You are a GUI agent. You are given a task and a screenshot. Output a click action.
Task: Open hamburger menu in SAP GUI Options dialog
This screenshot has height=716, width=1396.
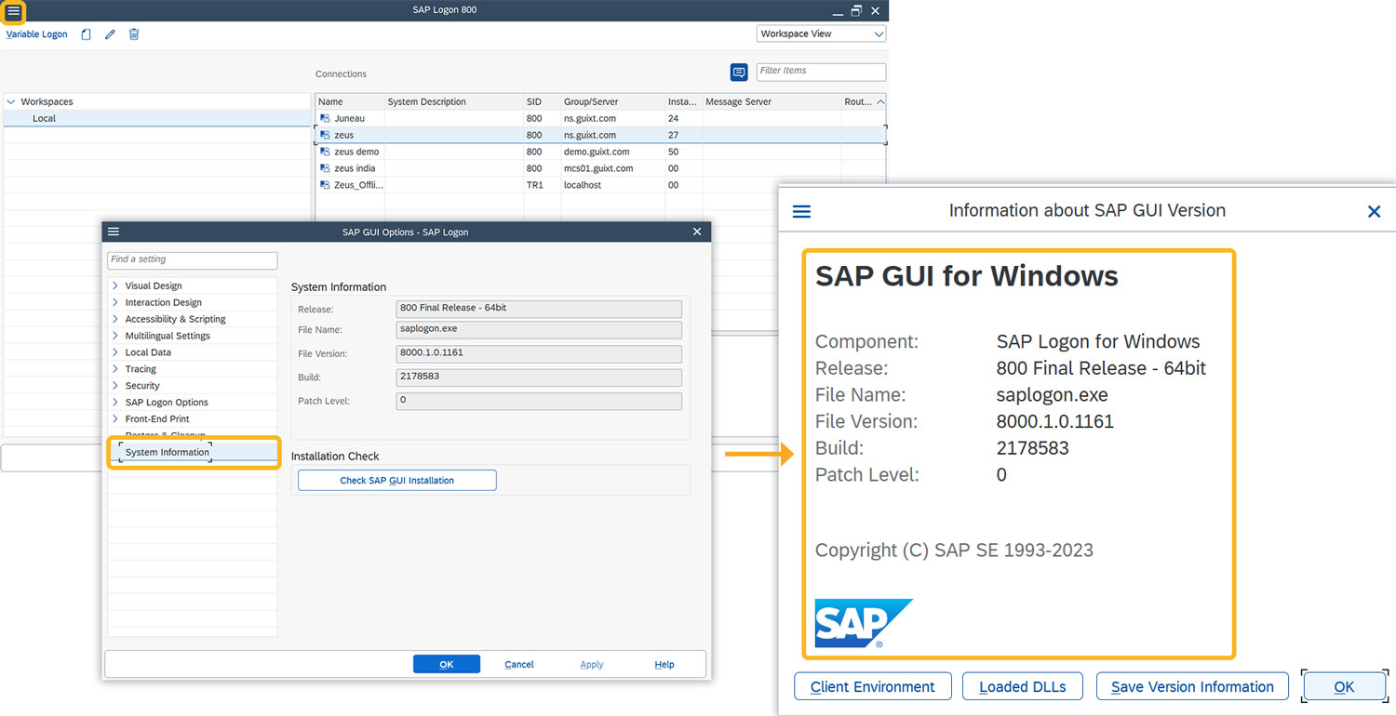[114, 232]
